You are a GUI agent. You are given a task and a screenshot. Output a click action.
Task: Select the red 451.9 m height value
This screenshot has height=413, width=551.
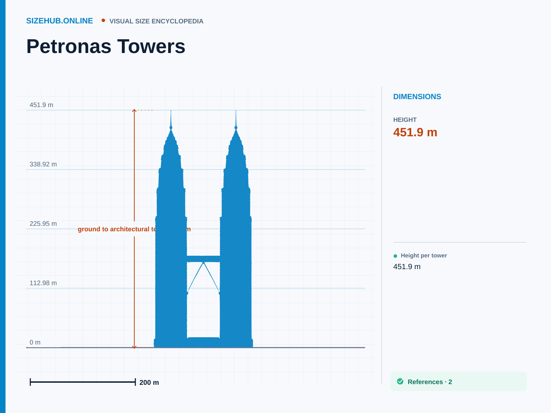tap(415, 133)
